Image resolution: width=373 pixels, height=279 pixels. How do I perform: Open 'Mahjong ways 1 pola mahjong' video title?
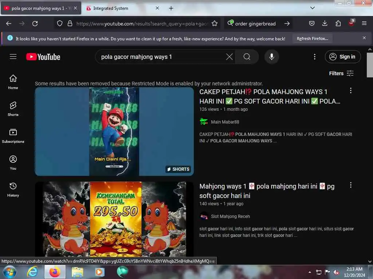(267, 191)
